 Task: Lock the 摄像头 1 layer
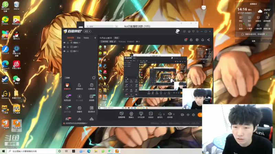point(68,42)
